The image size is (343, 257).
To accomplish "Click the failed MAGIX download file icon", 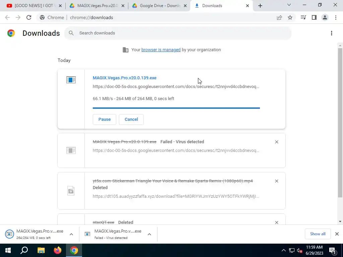I will [71, 150].
